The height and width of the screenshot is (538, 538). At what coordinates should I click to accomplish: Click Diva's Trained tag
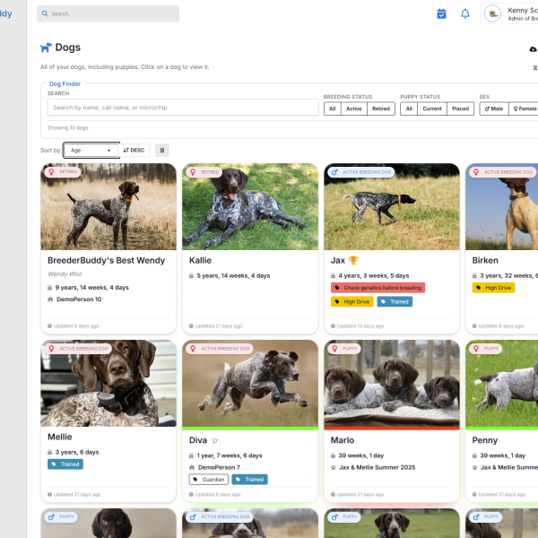(250, 480)
